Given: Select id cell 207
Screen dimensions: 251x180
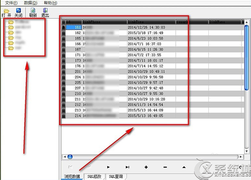Looking at the screenshot, I should (74, 88).
